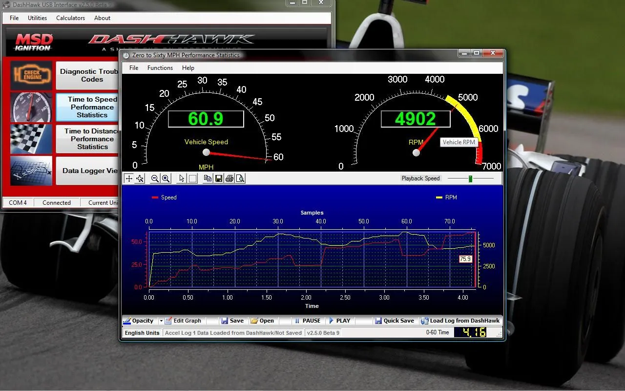The image size is (625, 391).
Task: Click the MSD Ignition logo
Action: point(33,42)
